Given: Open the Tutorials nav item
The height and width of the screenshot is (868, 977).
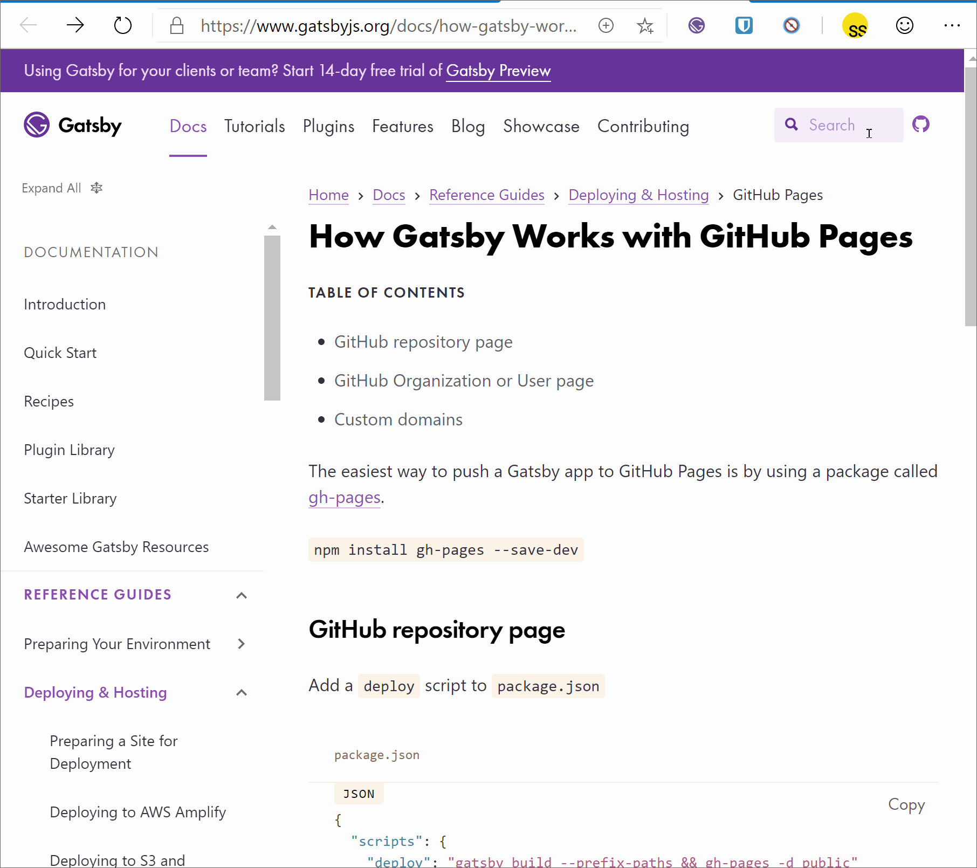Looking at the screenshot, I should [254, 126].
